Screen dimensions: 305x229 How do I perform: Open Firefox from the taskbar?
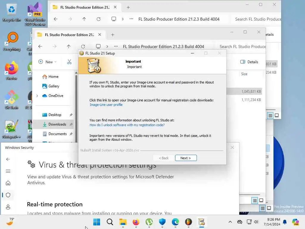(136, 222)
